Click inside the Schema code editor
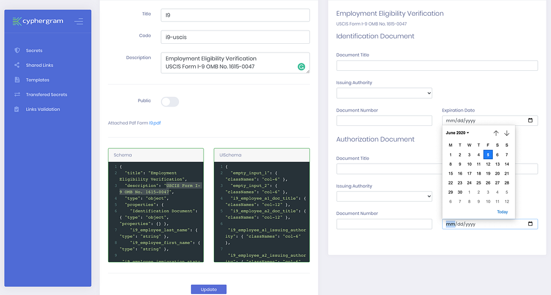 (156, 211)
